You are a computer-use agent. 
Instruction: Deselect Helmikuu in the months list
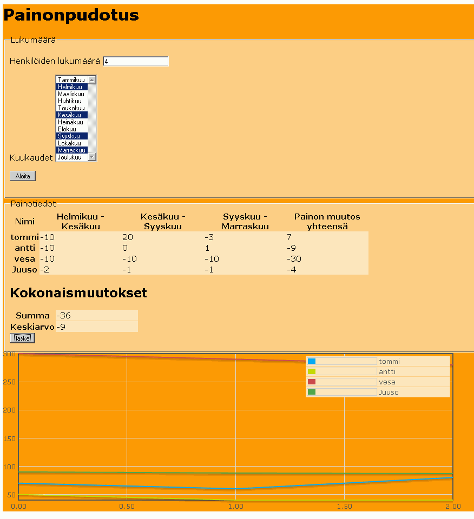click(x=72, y=87)
